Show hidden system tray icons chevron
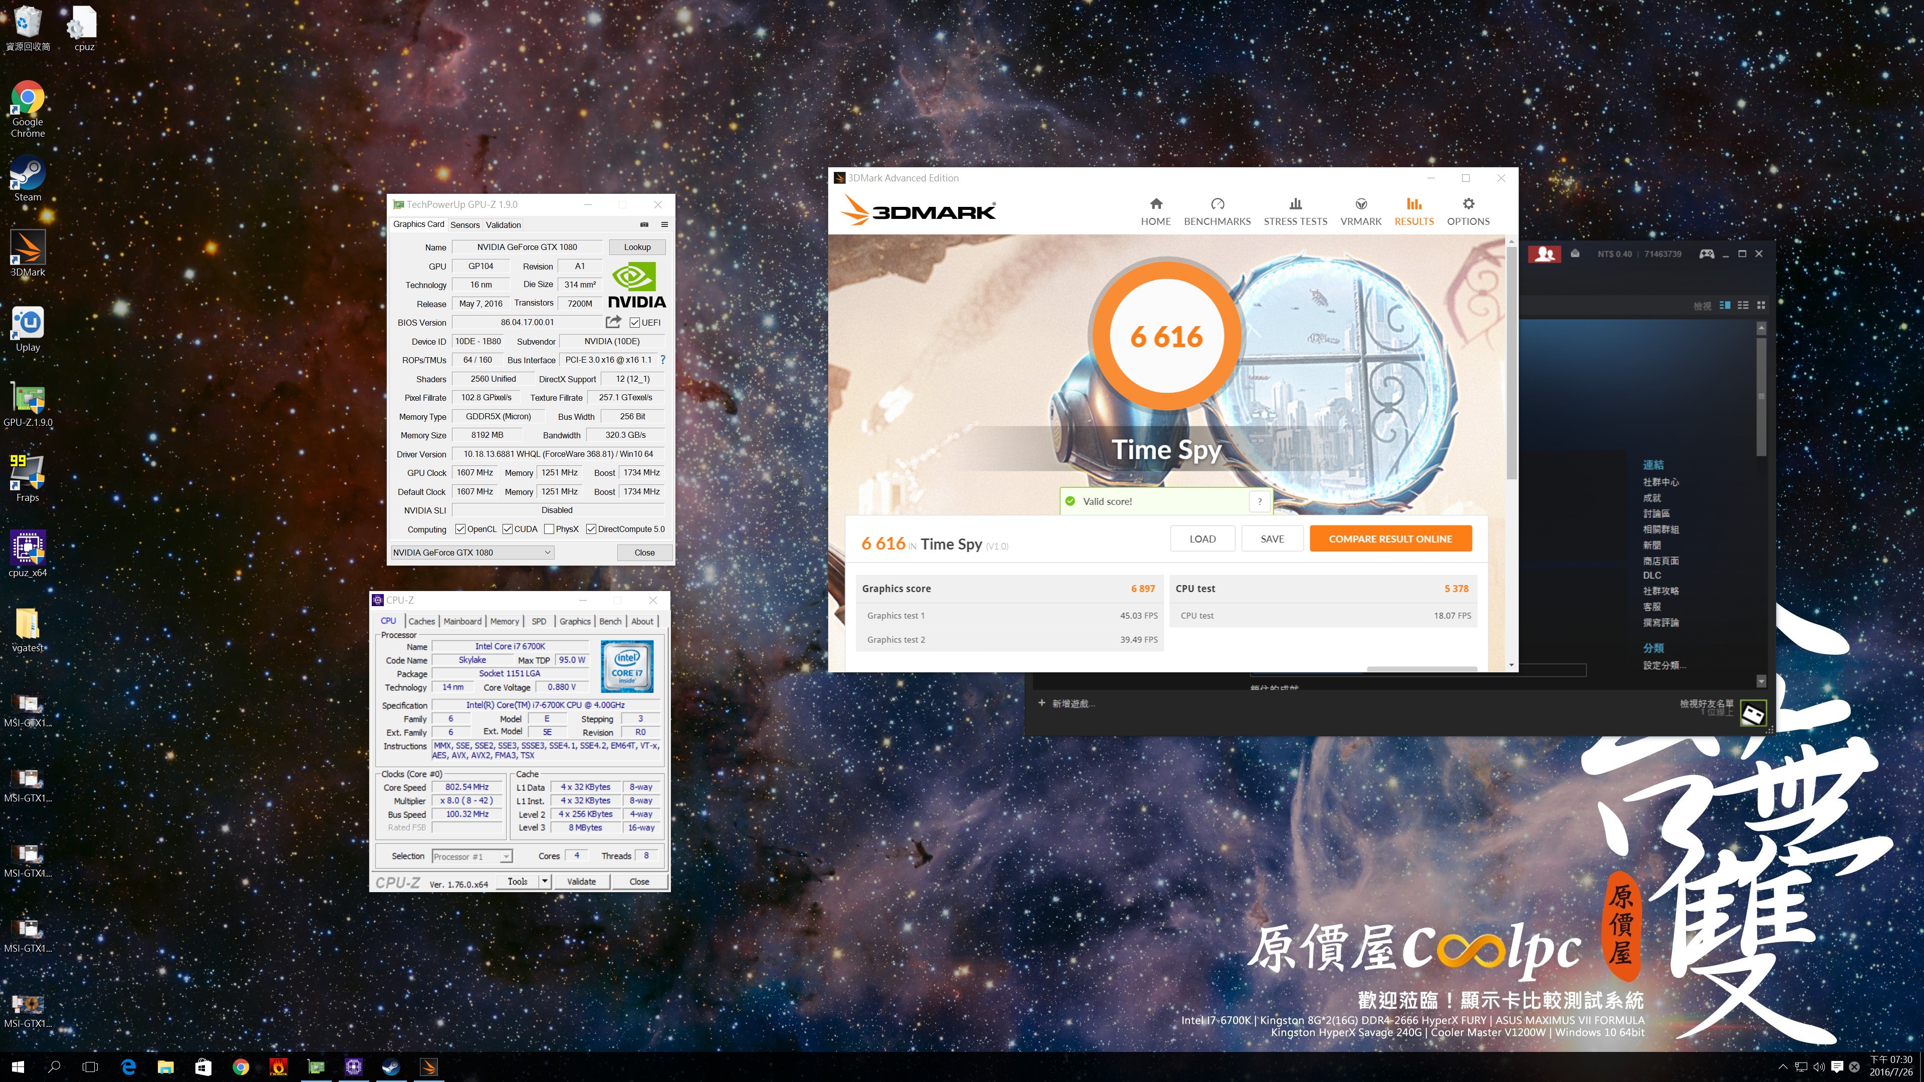Viewport: 1924px width, 1082px height. pyautogui.click(x=1782, y=1067)
